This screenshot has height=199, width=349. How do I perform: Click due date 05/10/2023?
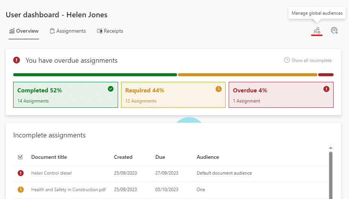point(167,190)
